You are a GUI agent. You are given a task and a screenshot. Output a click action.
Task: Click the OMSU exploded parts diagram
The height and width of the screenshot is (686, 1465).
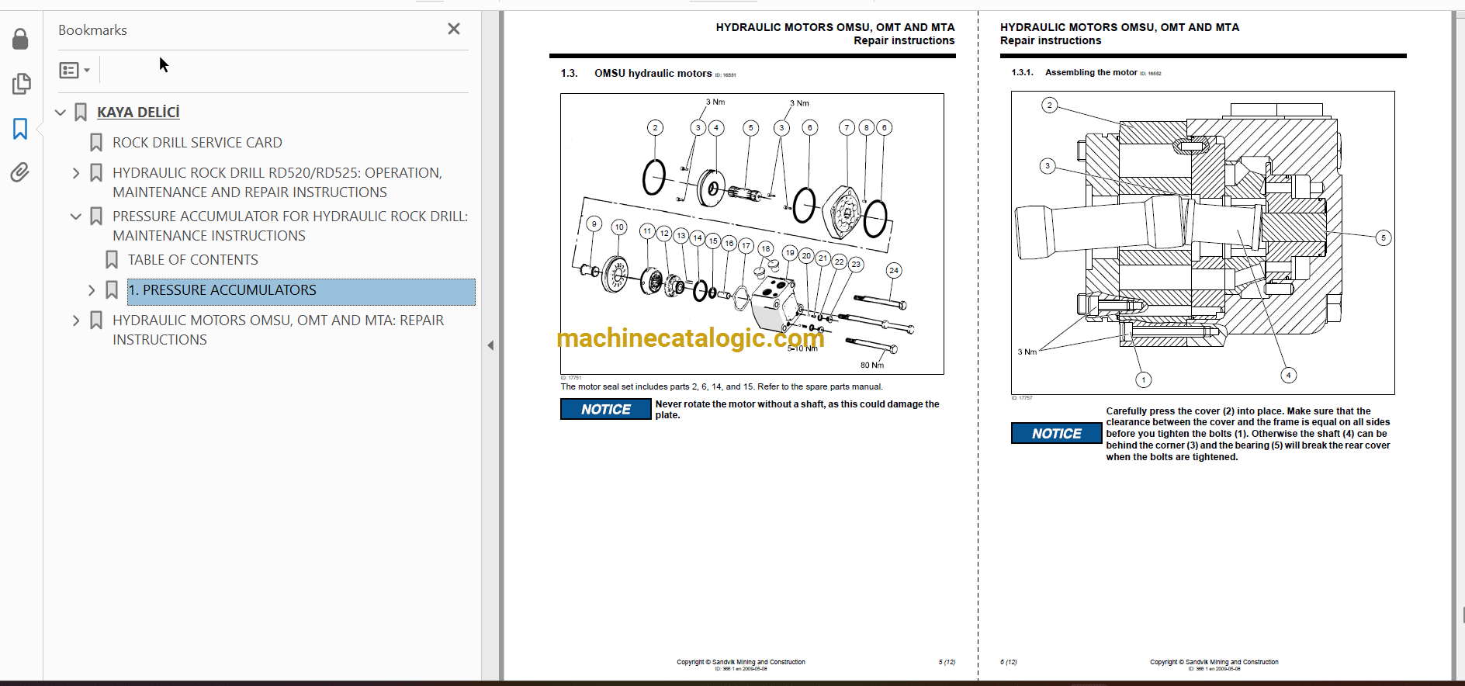751,234
